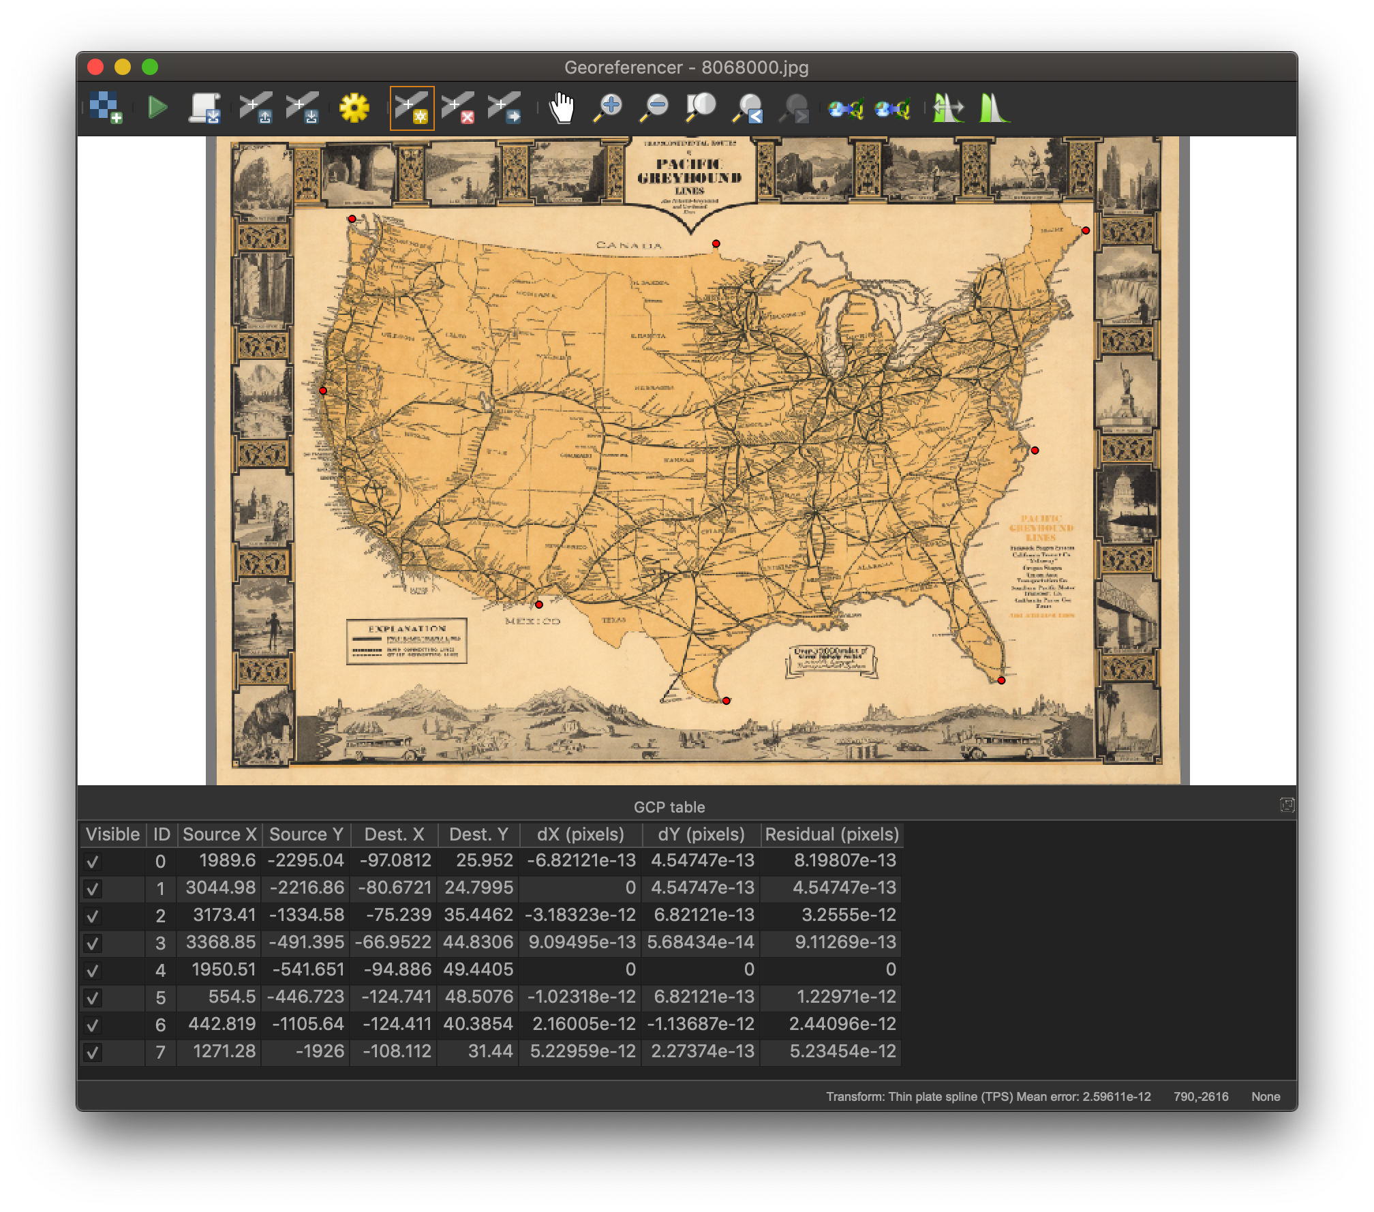
Task: Click the None status bar label
Action: point(1266,1097)
